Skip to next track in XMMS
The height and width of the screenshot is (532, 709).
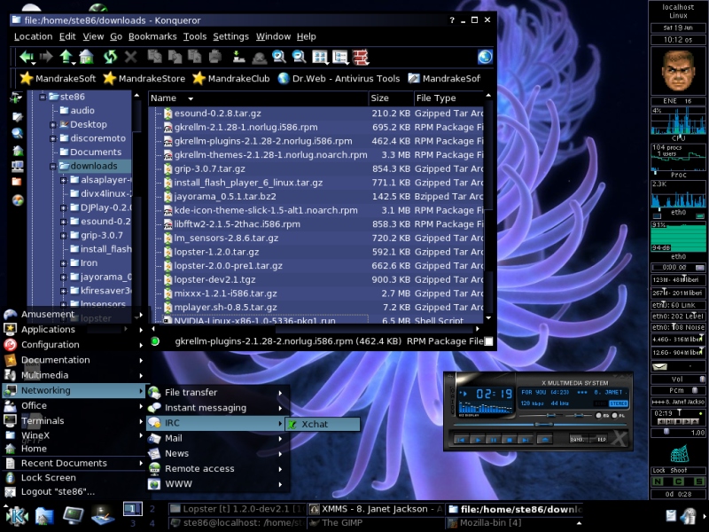(x=525, y=439)
